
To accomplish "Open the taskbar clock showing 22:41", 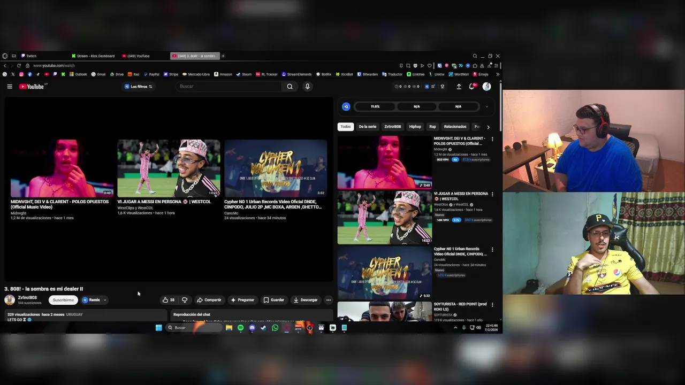I will pos(492,328).
